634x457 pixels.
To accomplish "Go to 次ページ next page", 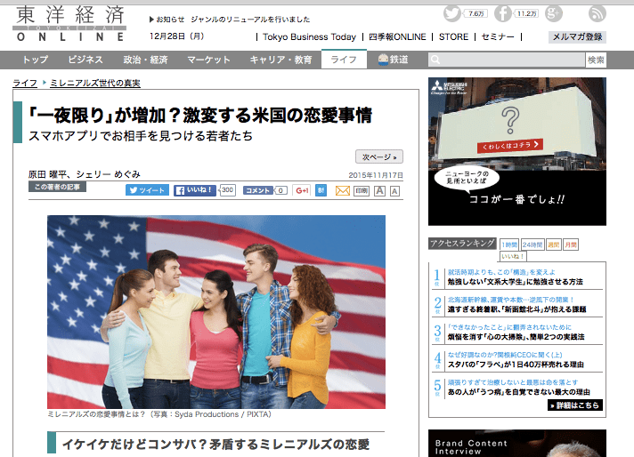I will (378, 156).
